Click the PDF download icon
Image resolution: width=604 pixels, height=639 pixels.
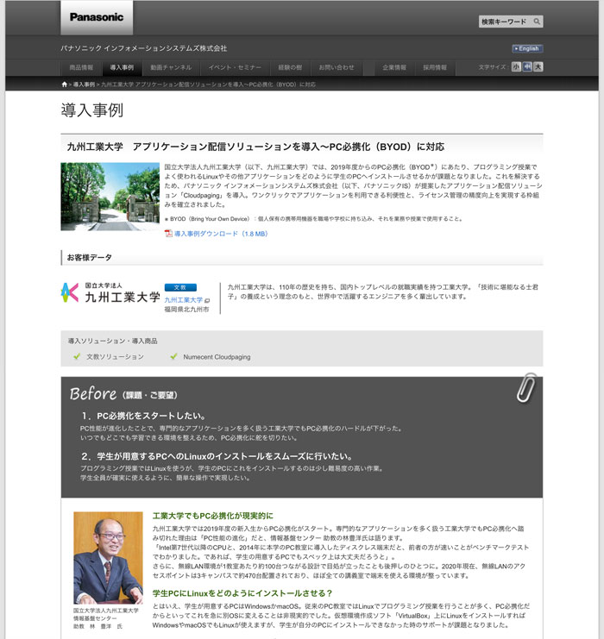click(168, 234)
